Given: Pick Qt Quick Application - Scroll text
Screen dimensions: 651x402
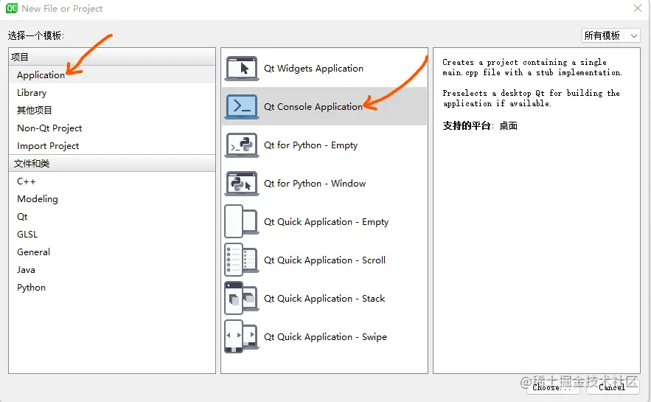Looking at the screenshot, I should [x=324, y=260].
